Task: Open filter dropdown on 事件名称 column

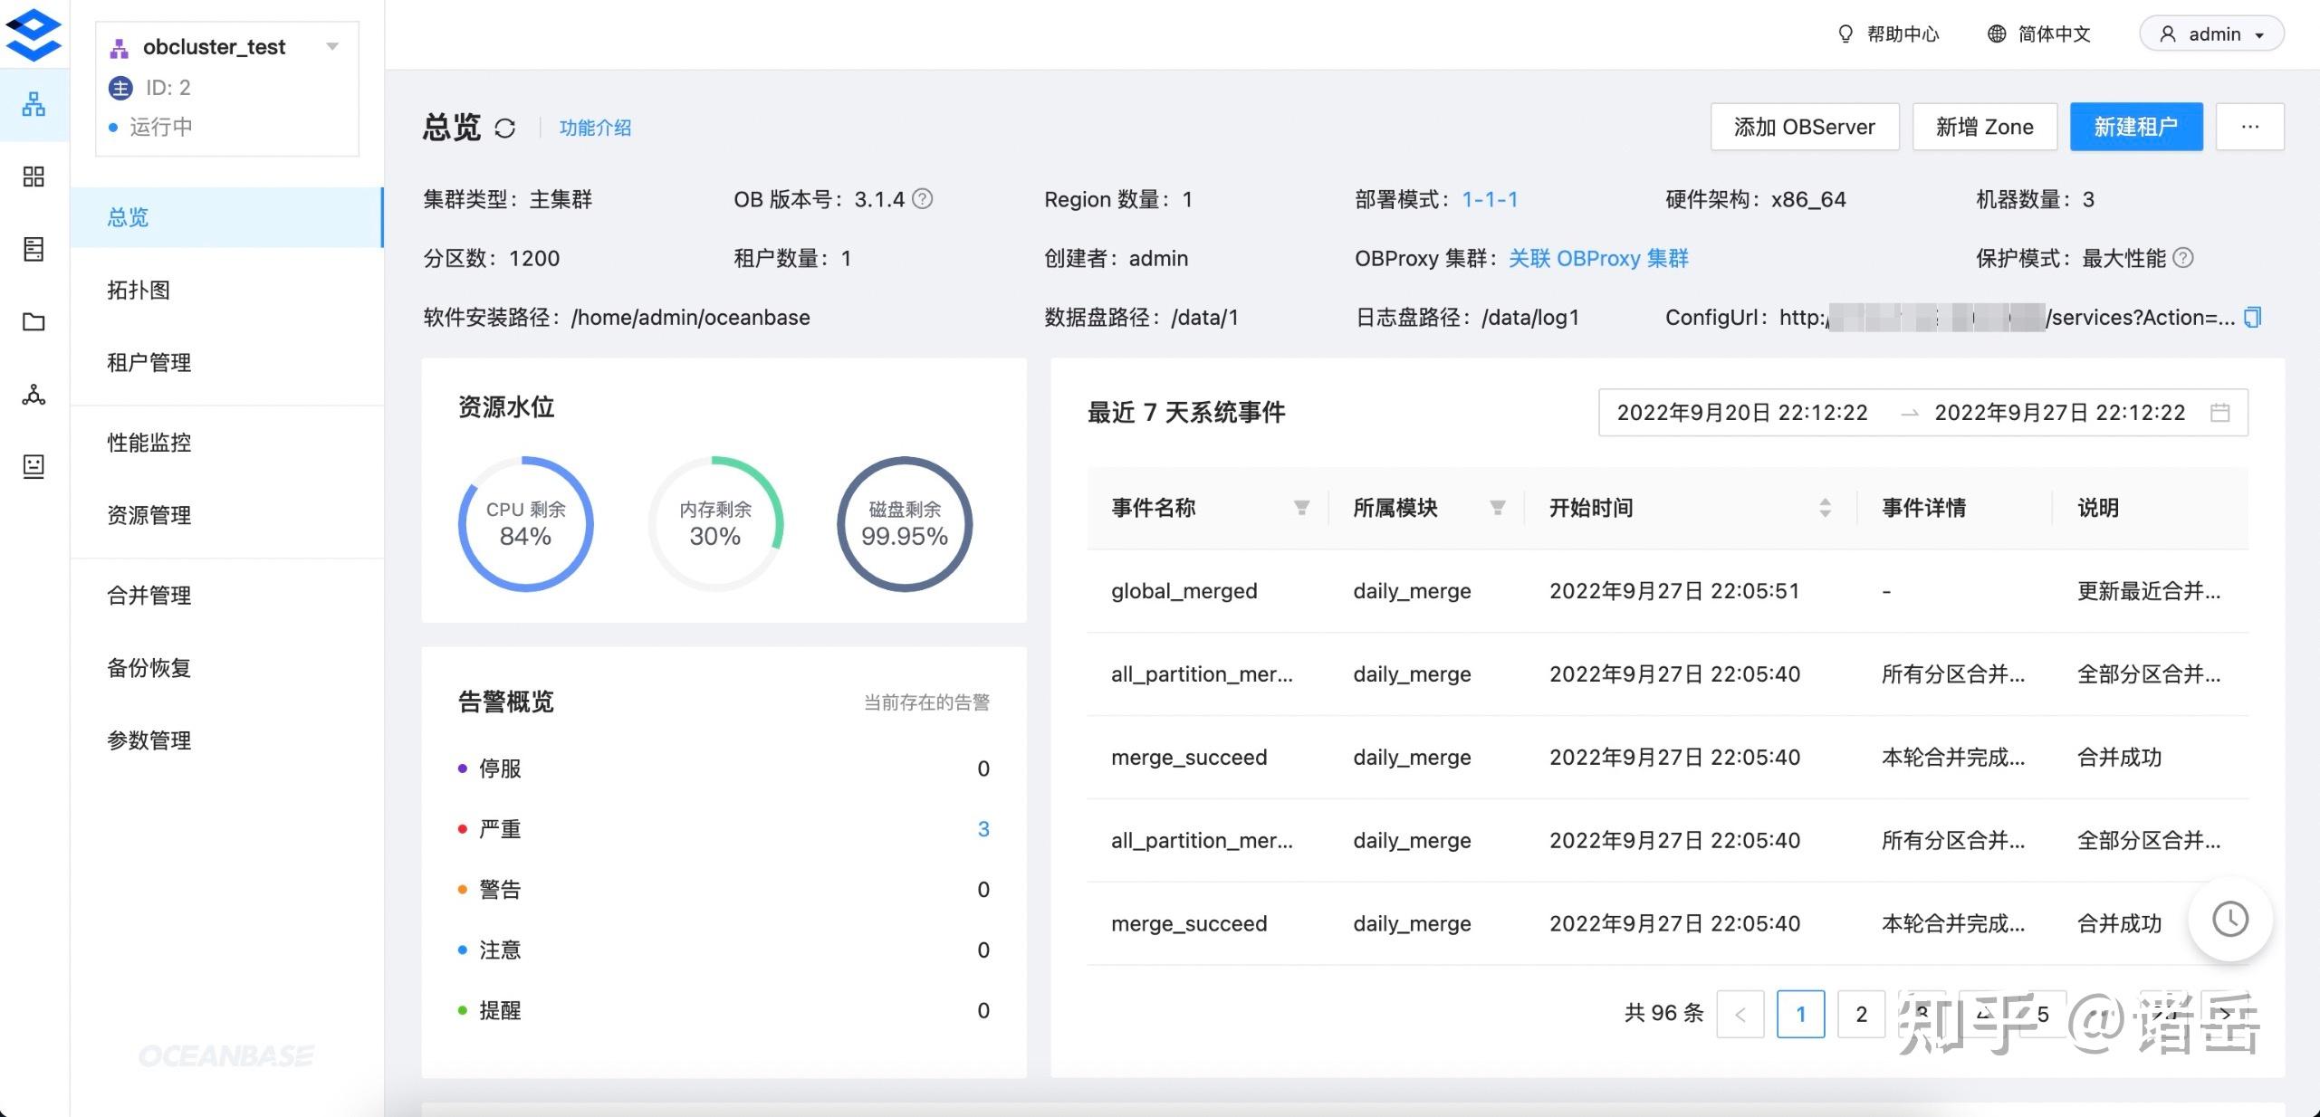Action: [1301, 508]
